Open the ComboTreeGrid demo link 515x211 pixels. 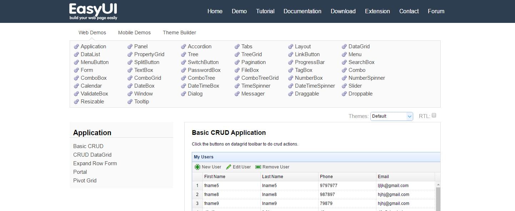[260, 78]
